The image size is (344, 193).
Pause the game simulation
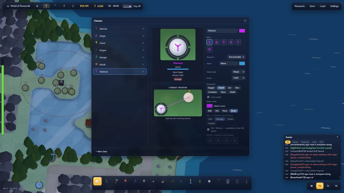click(x=311, y=186)
